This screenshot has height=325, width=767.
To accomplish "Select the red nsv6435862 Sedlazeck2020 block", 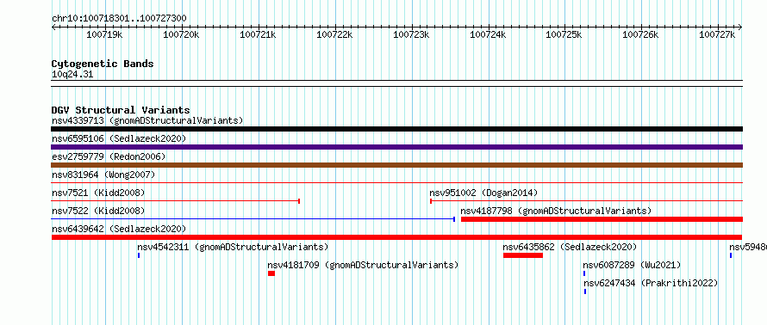I will (523, 255).
